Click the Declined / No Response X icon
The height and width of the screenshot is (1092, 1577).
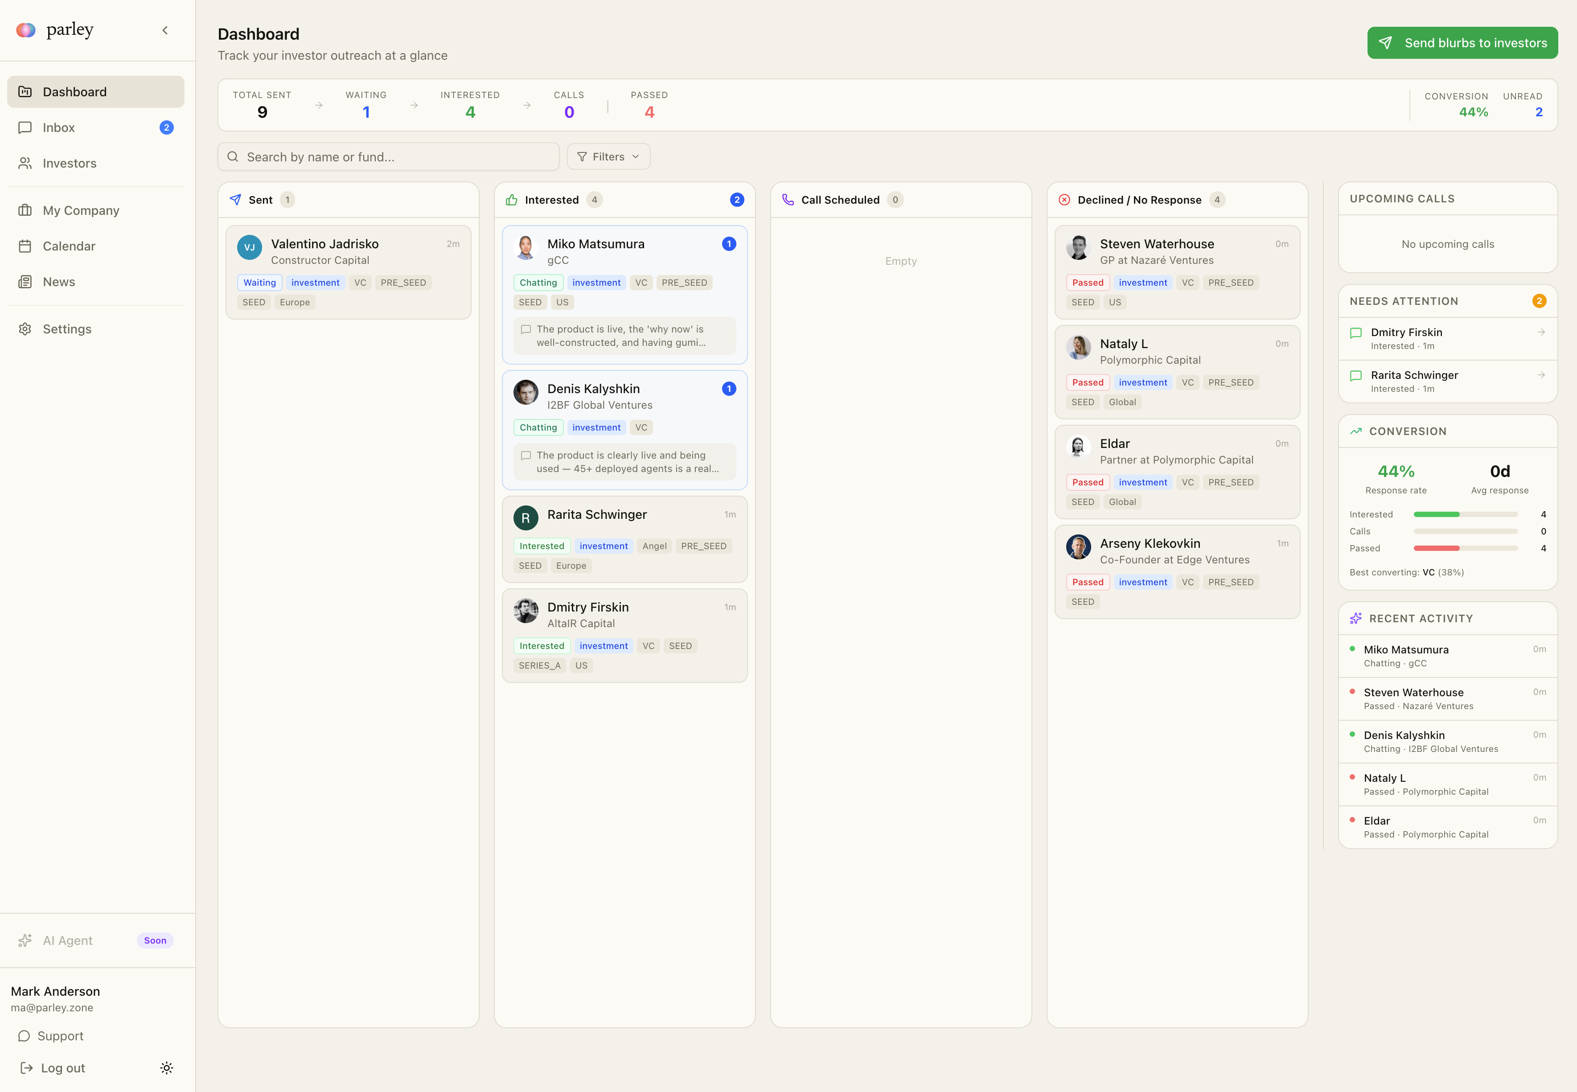[x=1064, y=200]
